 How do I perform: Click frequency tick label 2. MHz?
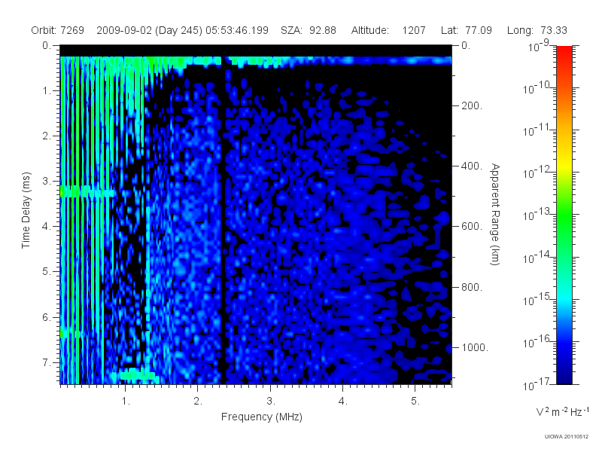pos(198,402)
